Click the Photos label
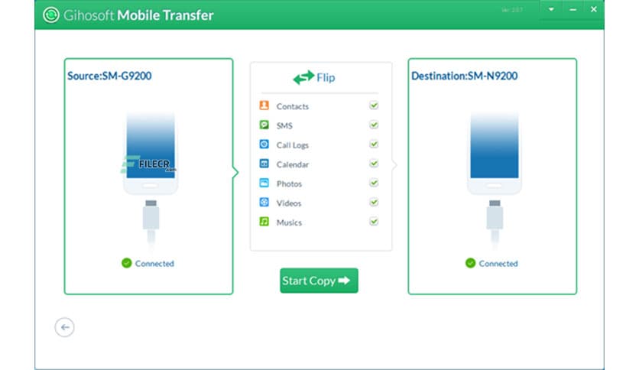The width and height of the screenshot is (639, 370). point(289,183)
